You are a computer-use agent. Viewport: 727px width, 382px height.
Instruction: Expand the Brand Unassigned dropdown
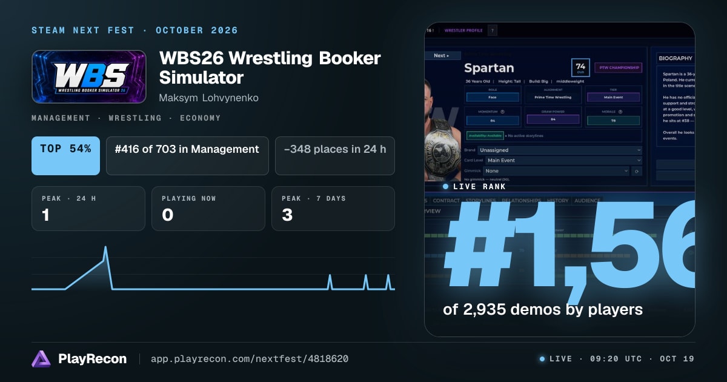(x=560, y=150)
